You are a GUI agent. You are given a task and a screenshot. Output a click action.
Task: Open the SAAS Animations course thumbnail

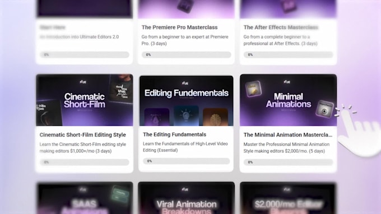coord(85,198)
